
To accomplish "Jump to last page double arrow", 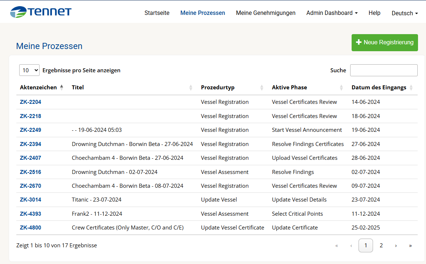I will 410,245.
